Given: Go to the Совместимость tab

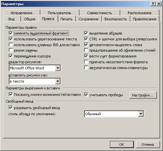Looking at the screenshot, I should pyautogui.click(x=100, y=13).
